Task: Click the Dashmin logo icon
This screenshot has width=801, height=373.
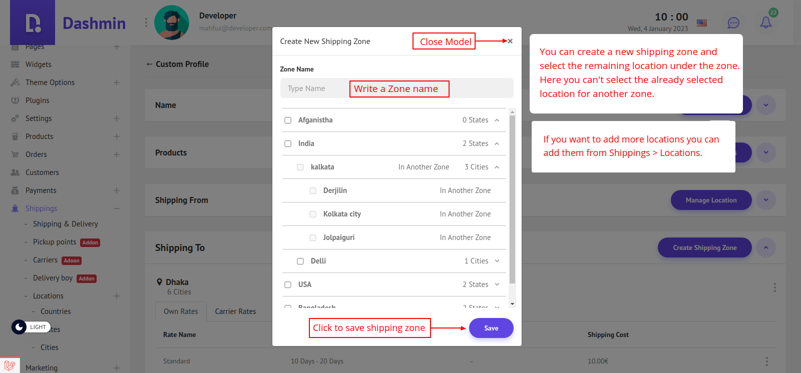Action: (33, 23)
